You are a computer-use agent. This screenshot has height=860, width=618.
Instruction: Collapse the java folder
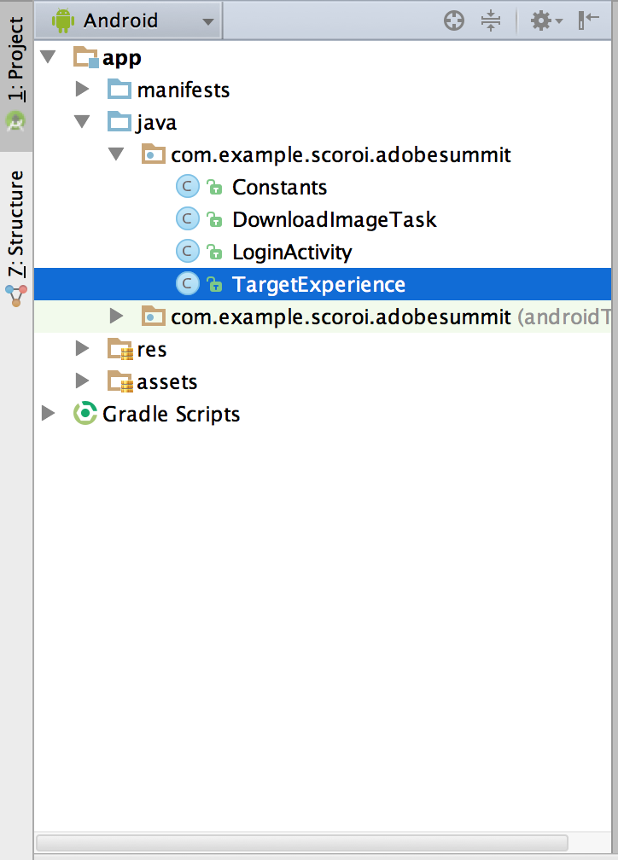coord(82,122)
